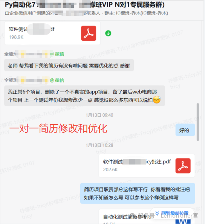Image resolution: width=205 pixels, height=224 pixels.
Task: Click the group title Py自动化 header
Action: 85,5
